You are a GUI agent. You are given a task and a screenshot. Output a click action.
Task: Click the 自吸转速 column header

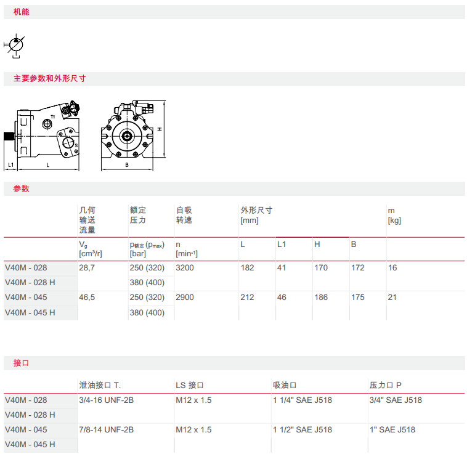(x=184, y=215)
